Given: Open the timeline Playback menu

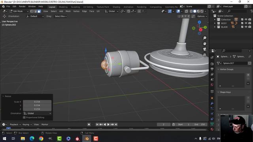Looking at the screenshot, I should pos(15,125).
